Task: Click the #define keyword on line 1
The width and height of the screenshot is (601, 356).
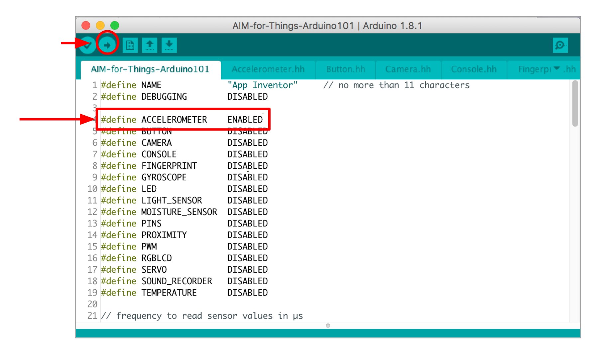Action: tap(119, 85)
